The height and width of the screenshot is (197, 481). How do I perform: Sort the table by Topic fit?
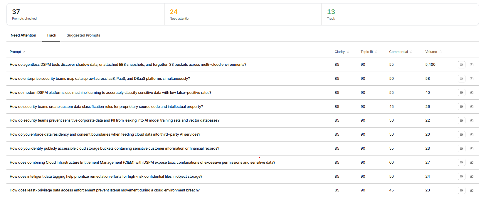369,52
